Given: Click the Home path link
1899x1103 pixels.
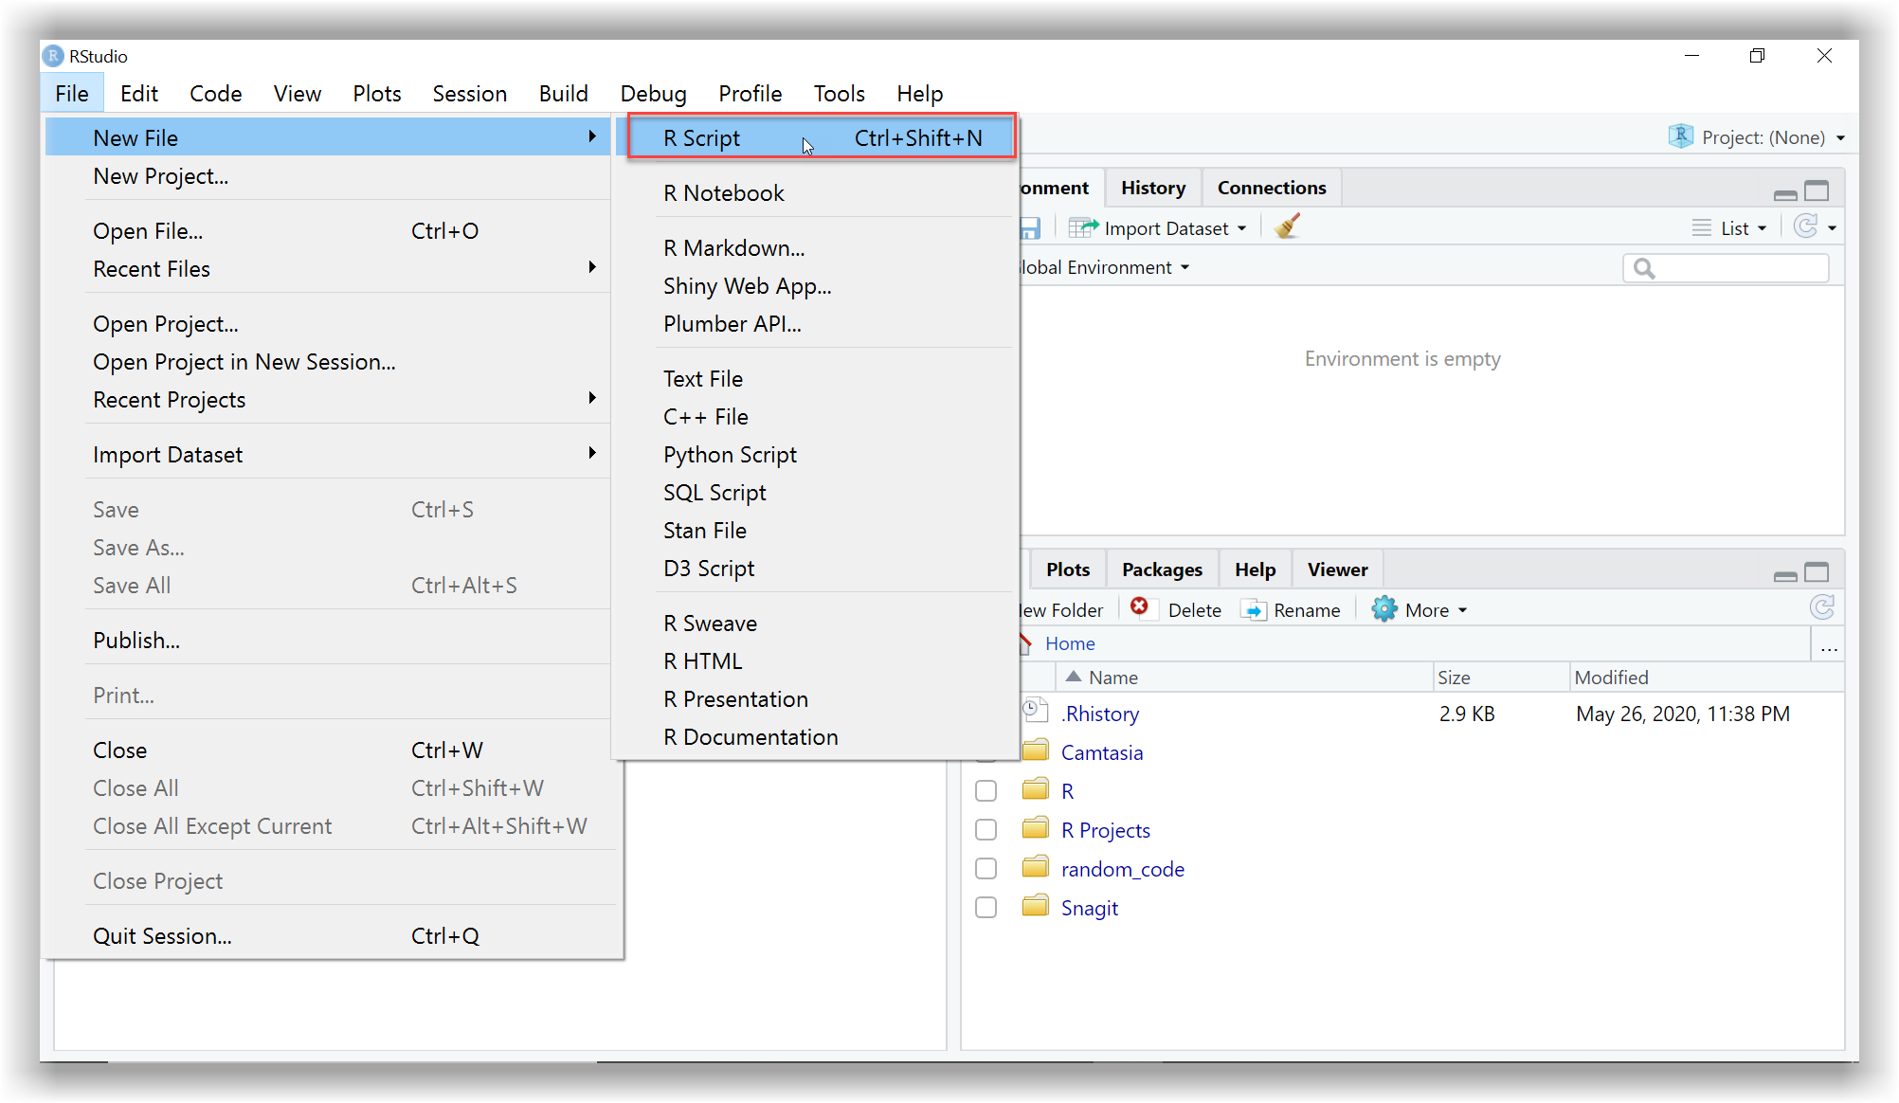Looking at the screenshot, I should [1070, 643].
